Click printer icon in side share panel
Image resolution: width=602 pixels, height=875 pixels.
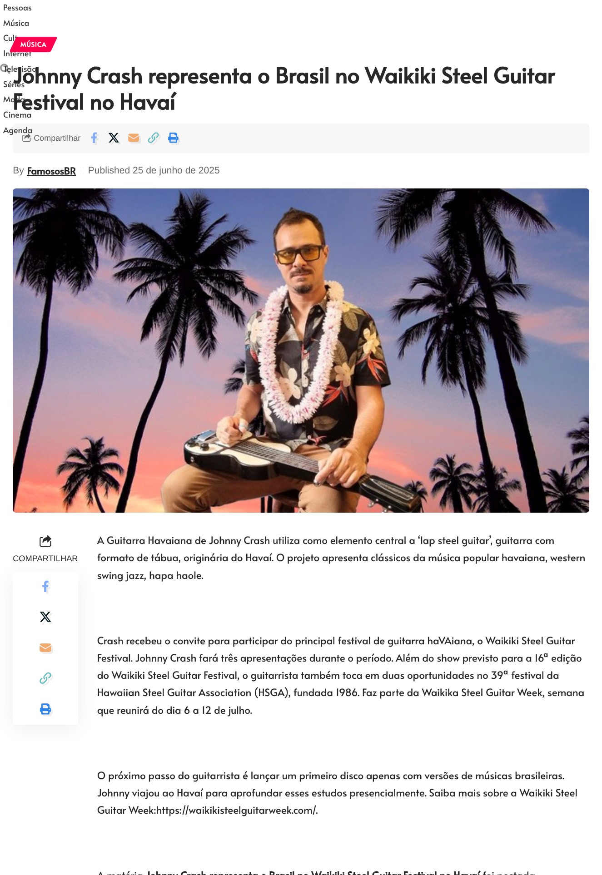coord(45,709)
